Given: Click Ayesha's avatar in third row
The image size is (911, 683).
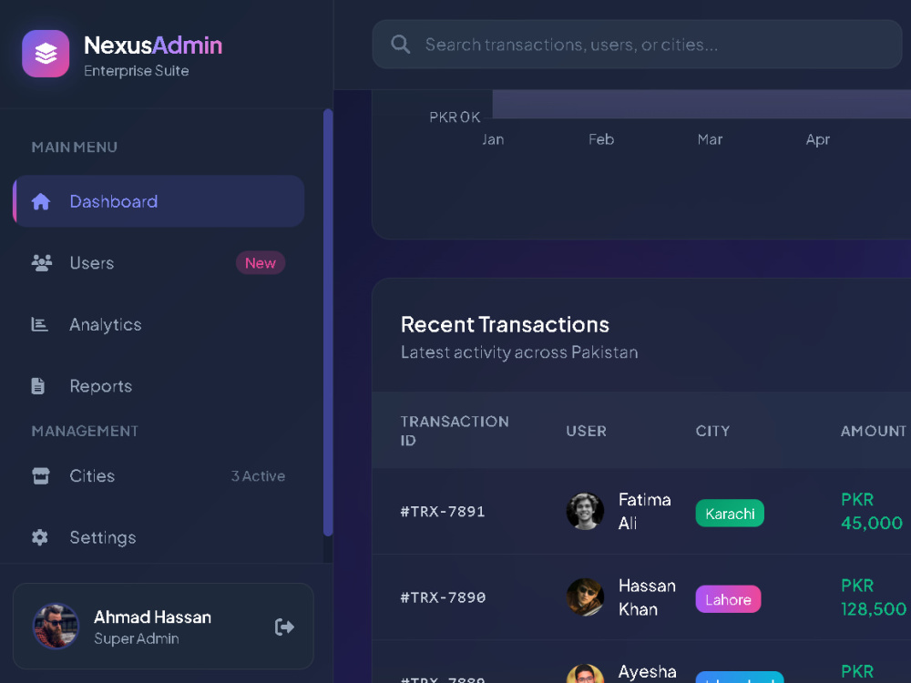Looking at the screenshot, I should (x=585, y=674).
